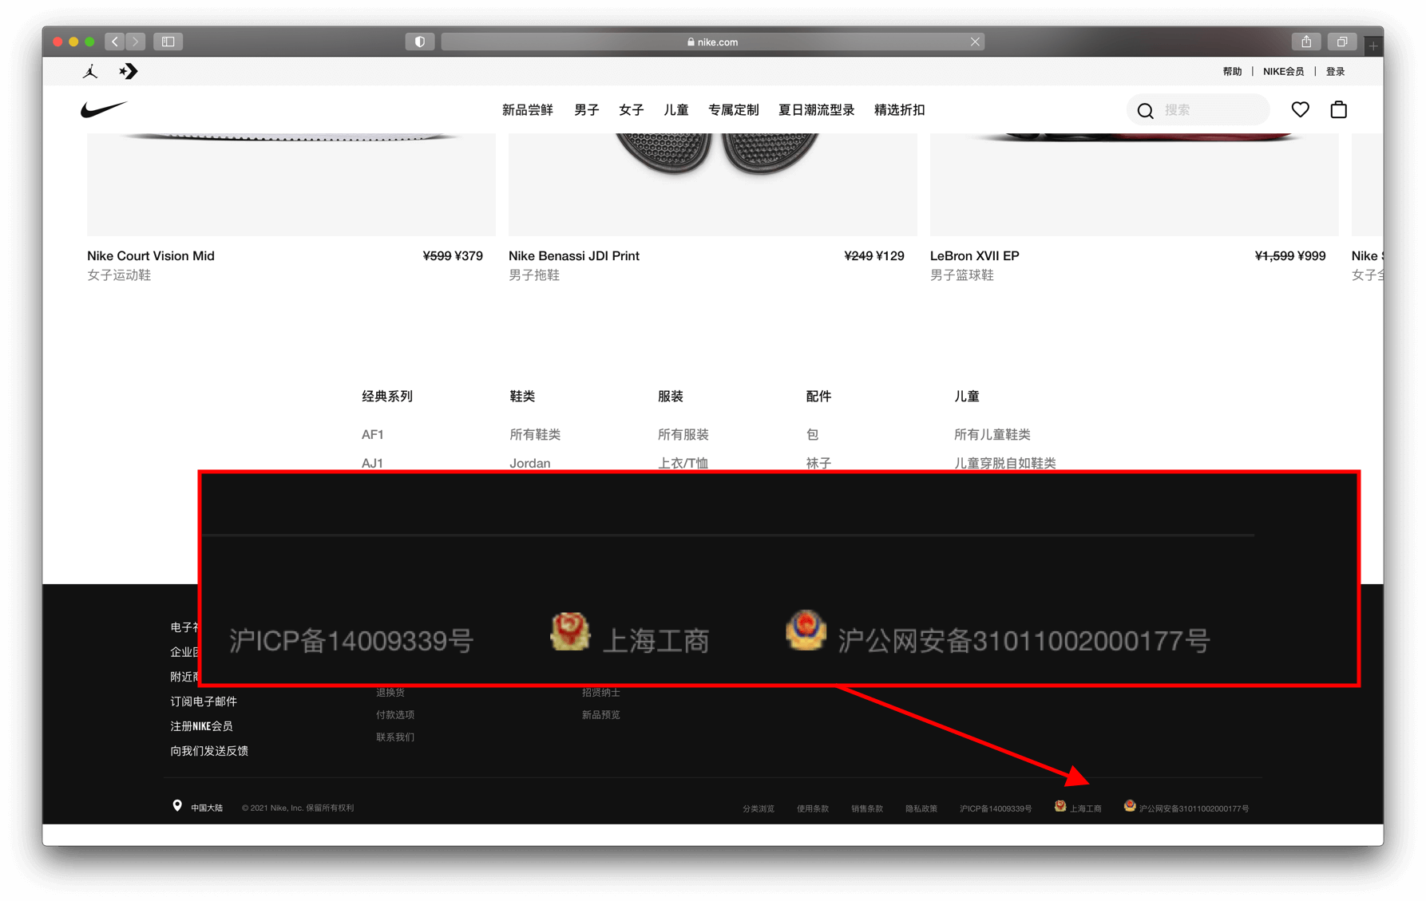1426x901 pixels.
Task: Open the Safari tab overview icon
Action: 1342,41
